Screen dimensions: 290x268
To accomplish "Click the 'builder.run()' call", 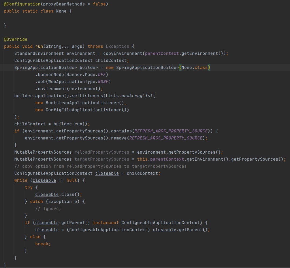I will pos(70,124).
